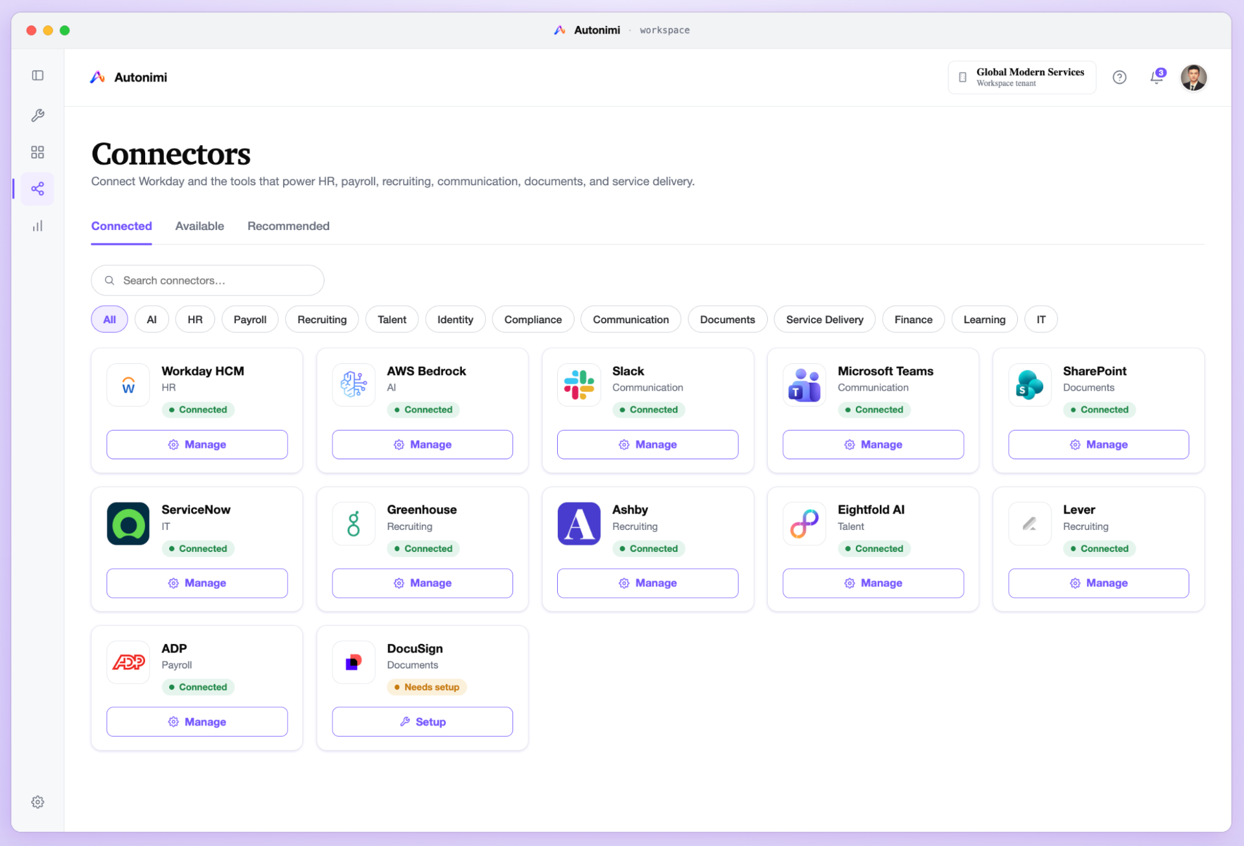Click the Connectors page heading
Viewport: 1244px width, 846px height.
171,154
